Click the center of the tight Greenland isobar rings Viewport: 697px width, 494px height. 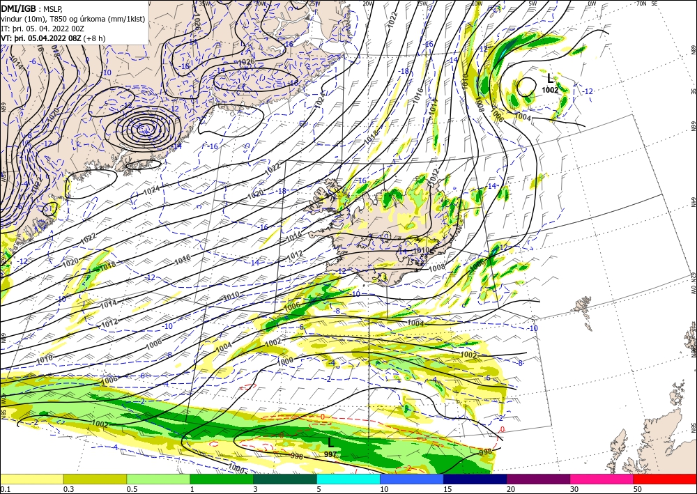pos(145,130)
